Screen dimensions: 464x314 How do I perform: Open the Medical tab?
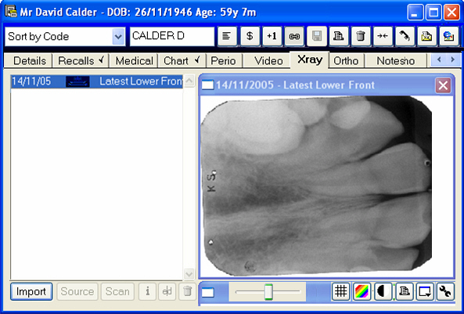pyautogui.click(x=135, y=61)
